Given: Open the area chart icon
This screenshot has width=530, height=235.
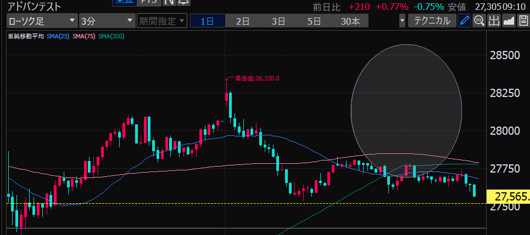Looking at the screenshot, I should click(508, 21).
